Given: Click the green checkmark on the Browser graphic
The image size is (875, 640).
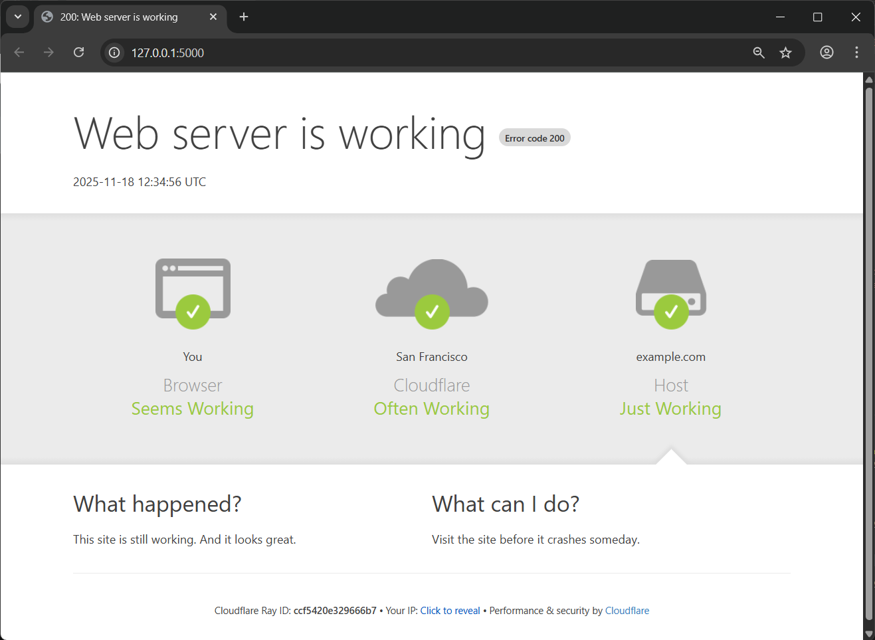Looking at the screenshot, I should click(193, 312).
